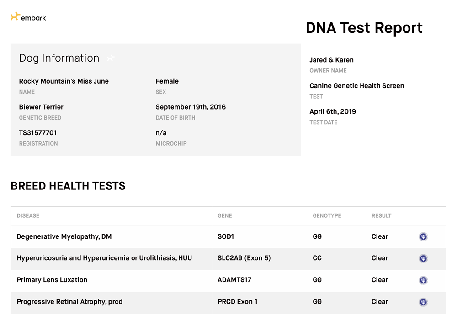Sort by the DISEASE column header
The image size is (457, 330).
pyautogui.click(x=28, y=216)
